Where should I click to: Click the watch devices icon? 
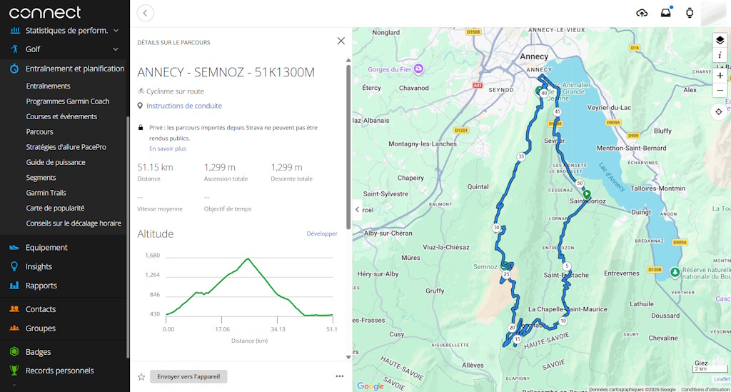690,13
